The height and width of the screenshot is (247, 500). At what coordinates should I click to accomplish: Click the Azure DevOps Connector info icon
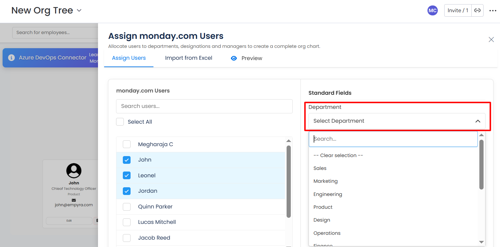pos(11,58)
